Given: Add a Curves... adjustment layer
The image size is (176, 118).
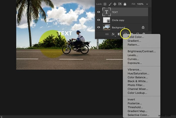Looking at the screenshot, I should pos(133,59).
